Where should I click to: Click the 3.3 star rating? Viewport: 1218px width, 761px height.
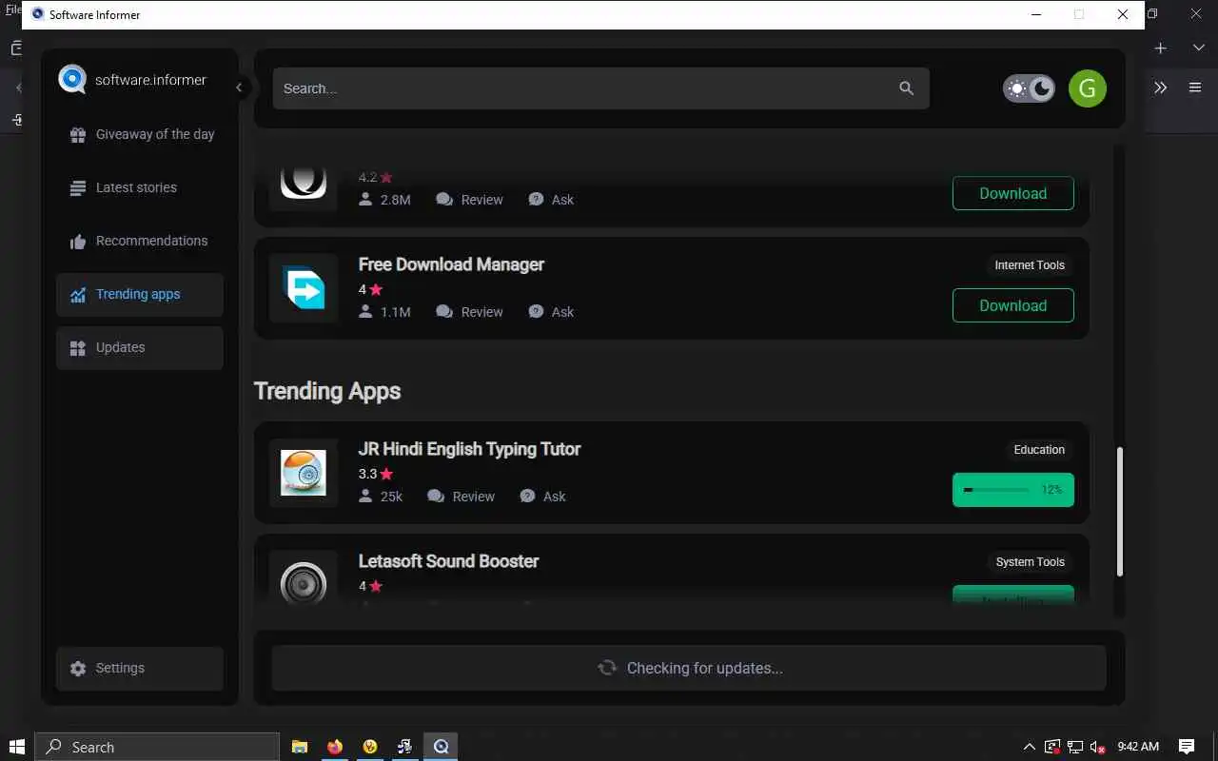[375, 474]
